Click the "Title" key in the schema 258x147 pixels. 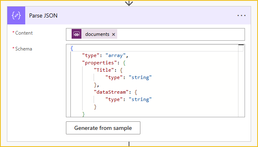104,70
